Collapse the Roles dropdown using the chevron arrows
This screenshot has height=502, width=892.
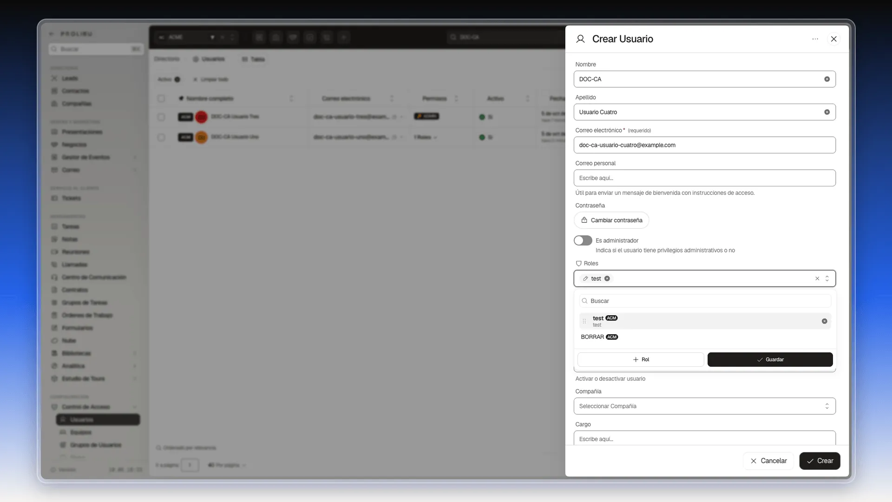[827, 278]
